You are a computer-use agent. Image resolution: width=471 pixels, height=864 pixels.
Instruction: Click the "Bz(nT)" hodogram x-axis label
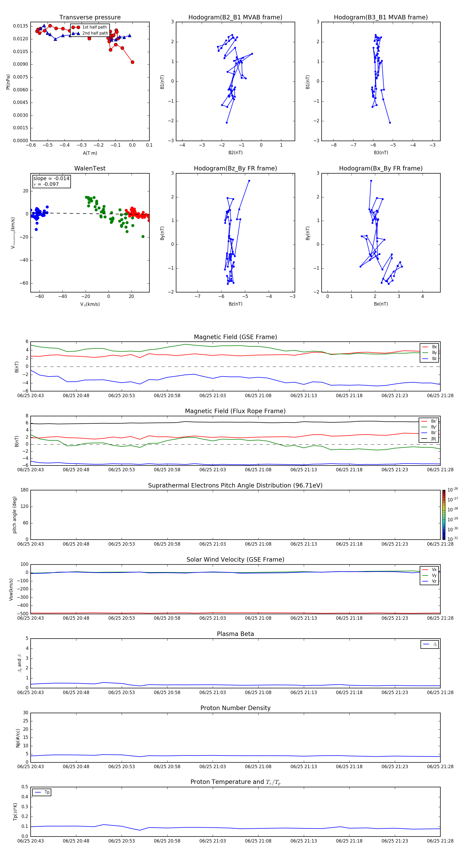click(x=235, y=304)
